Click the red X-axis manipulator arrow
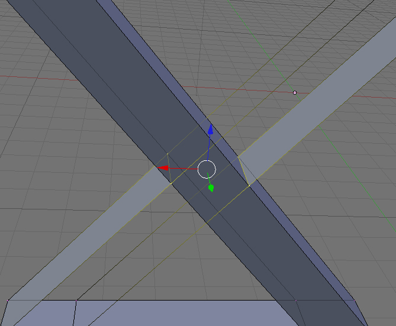 point(163,167)
